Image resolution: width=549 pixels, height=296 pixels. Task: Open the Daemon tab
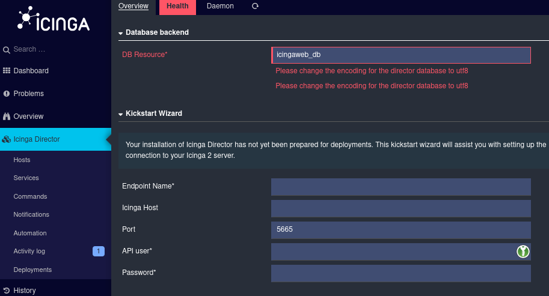tap(220, 6)
